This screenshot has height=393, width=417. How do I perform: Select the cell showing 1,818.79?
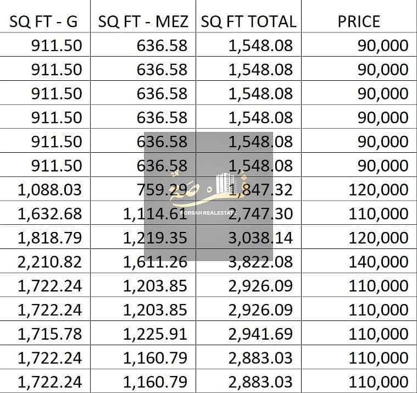point(45,237)
